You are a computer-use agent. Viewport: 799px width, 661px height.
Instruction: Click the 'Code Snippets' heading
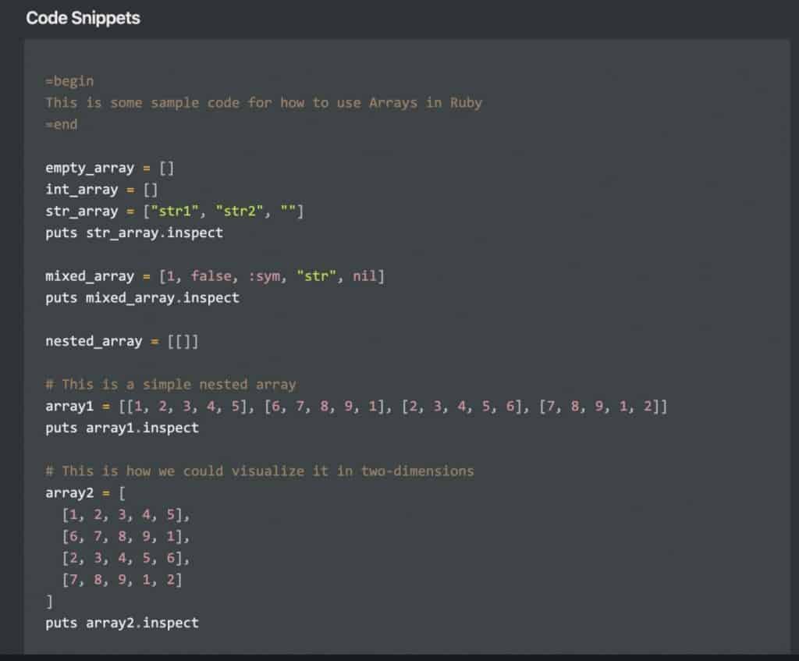tap(83, 18)
